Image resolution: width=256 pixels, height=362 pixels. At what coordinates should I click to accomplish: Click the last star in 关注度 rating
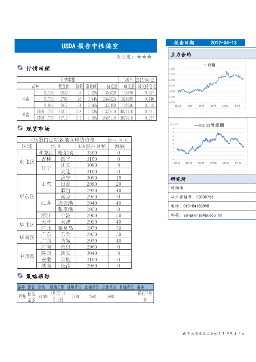(x=149, y=57)
